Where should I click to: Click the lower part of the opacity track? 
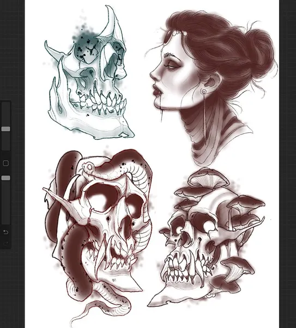(x=6, y=202)
